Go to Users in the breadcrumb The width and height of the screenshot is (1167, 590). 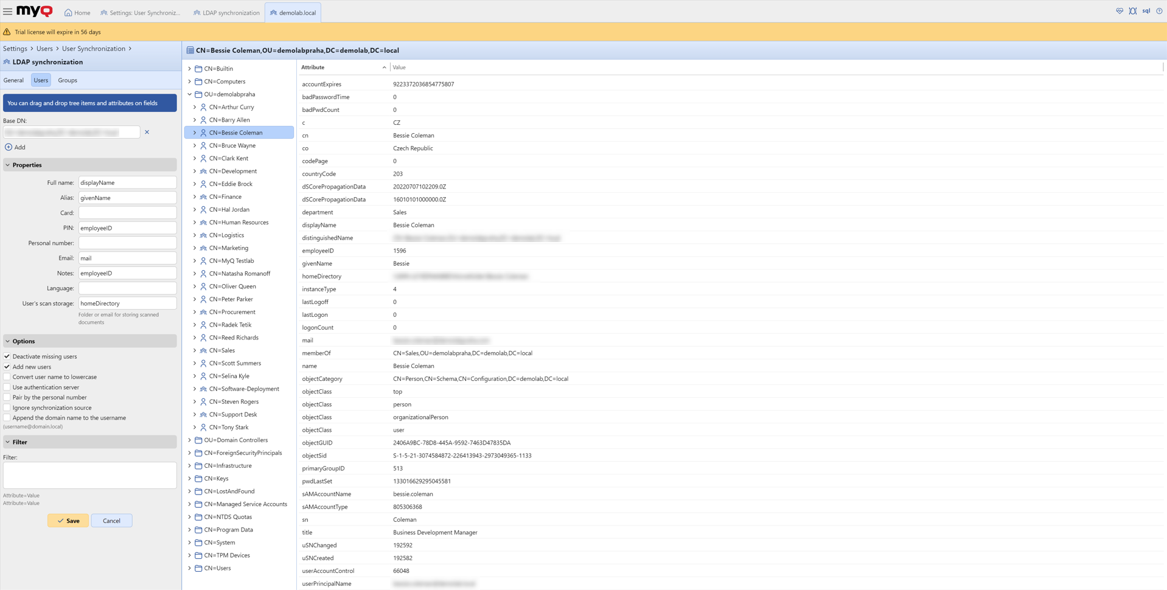click(x=44, y=49)
